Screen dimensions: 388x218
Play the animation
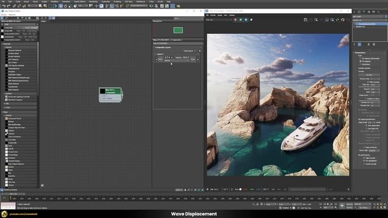(x=328, y=205)
